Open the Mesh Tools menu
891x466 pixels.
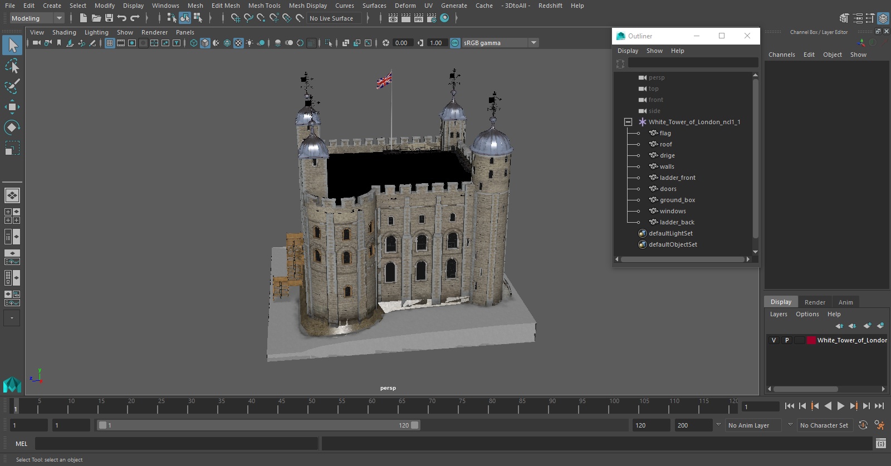point(264,6)
